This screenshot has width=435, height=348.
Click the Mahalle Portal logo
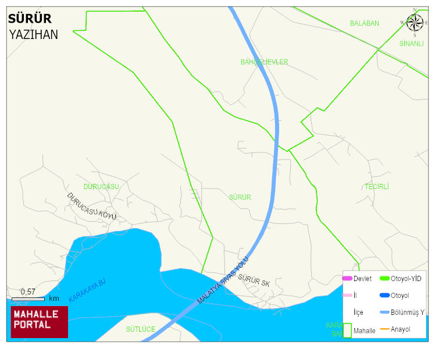(40, 322)
